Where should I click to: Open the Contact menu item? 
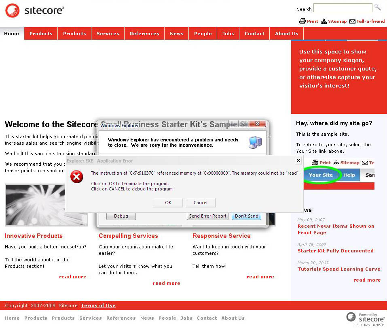tap(254, 34)
